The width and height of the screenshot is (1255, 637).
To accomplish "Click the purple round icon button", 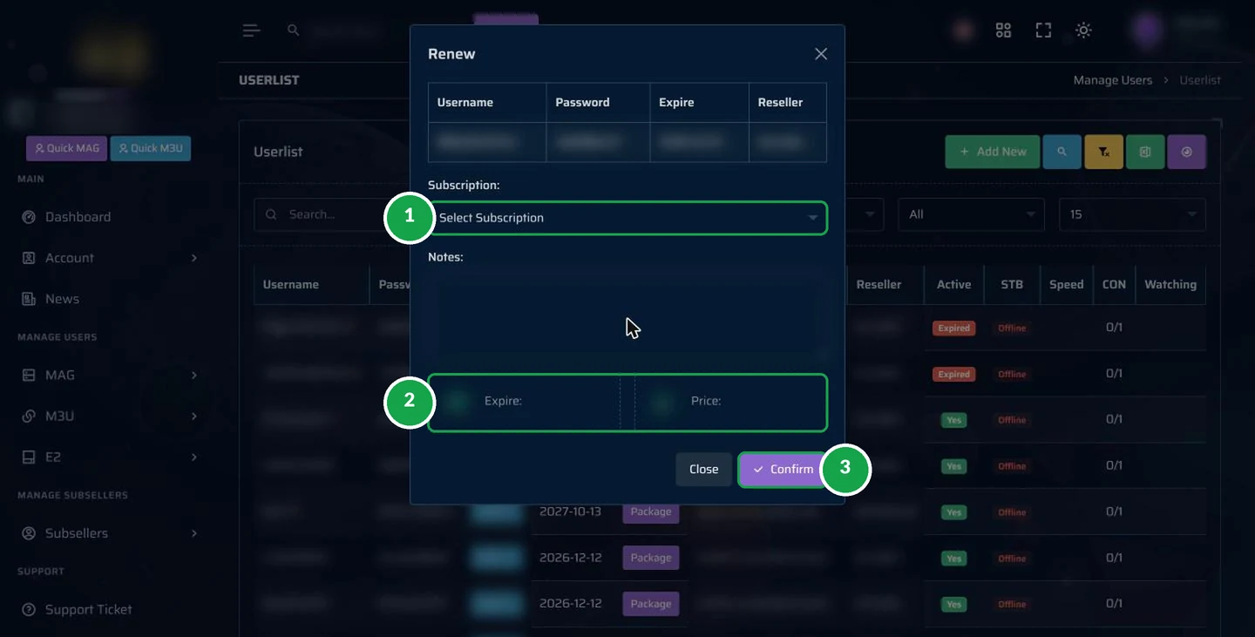I will 1186,152.
